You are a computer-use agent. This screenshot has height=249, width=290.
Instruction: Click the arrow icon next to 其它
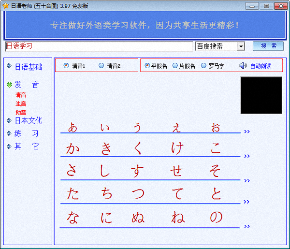(9, 146)
